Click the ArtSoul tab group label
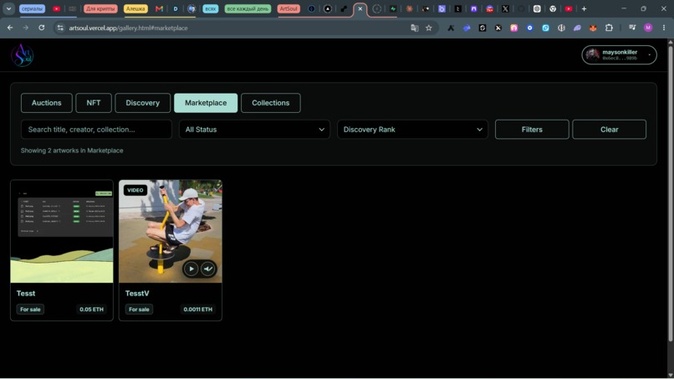This screenshot has width=674, height=379. tap(288, 8)
